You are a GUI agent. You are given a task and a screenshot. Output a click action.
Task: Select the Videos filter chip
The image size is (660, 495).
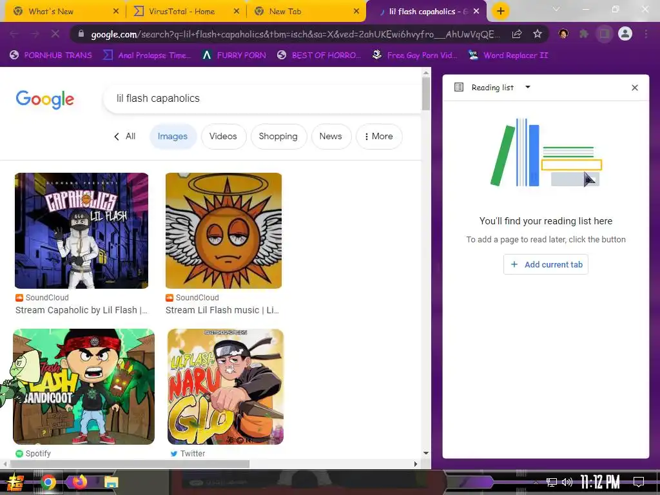tap(223, 137)
